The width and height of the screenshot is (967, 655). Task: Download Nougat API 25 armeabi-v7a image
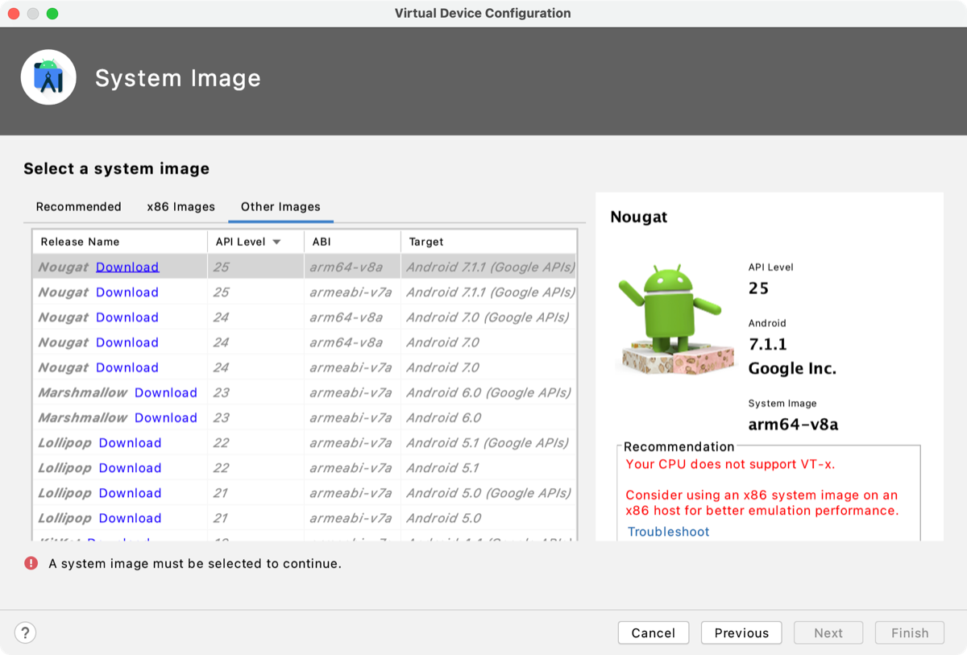pyautogui.click(x=127, y=292)
